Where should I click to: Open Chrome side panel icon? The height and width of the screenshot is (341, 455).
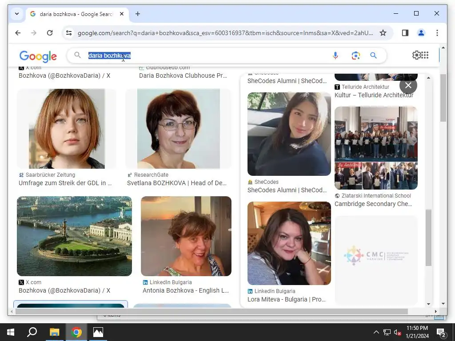point(405,33)
